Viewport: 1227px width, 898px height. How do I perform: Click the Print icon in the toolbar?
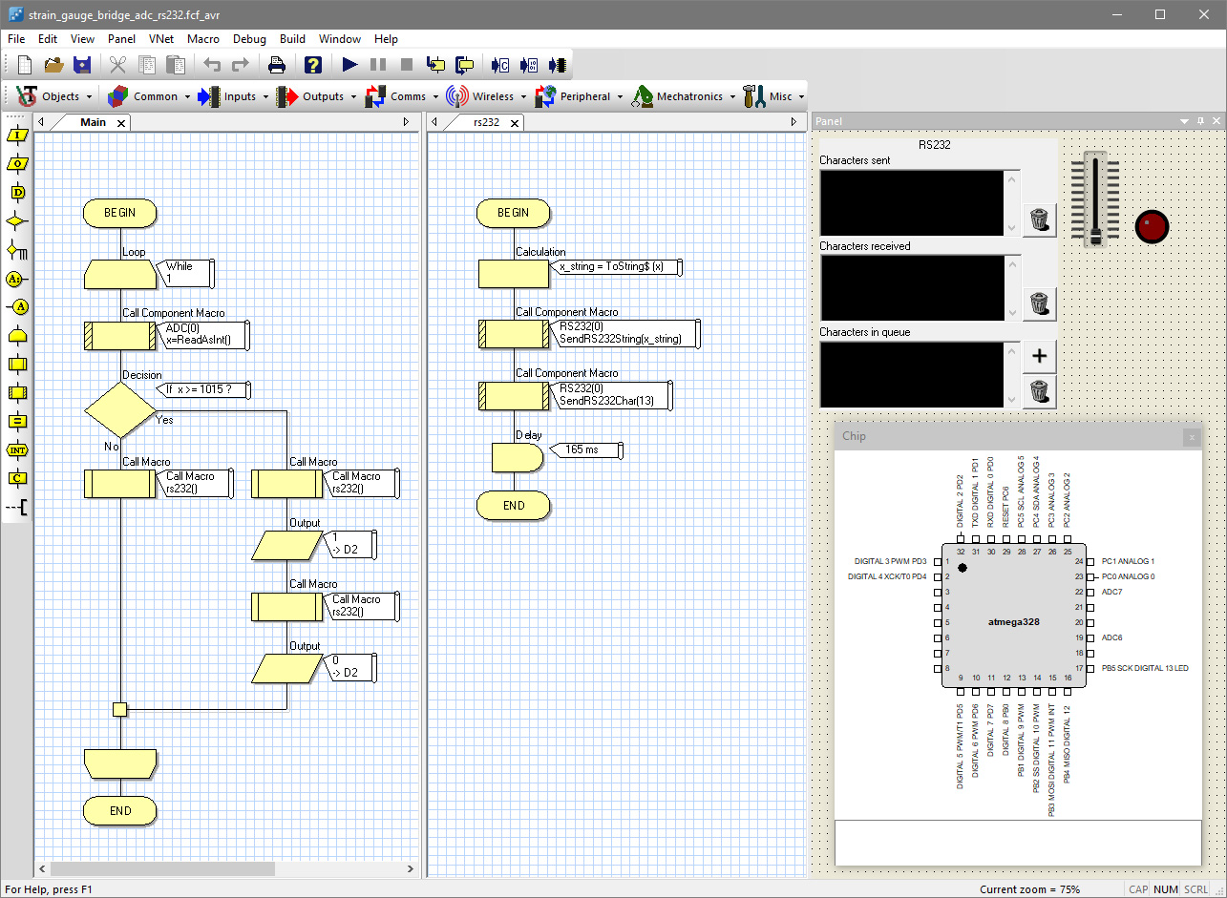(x=277, y=65)
